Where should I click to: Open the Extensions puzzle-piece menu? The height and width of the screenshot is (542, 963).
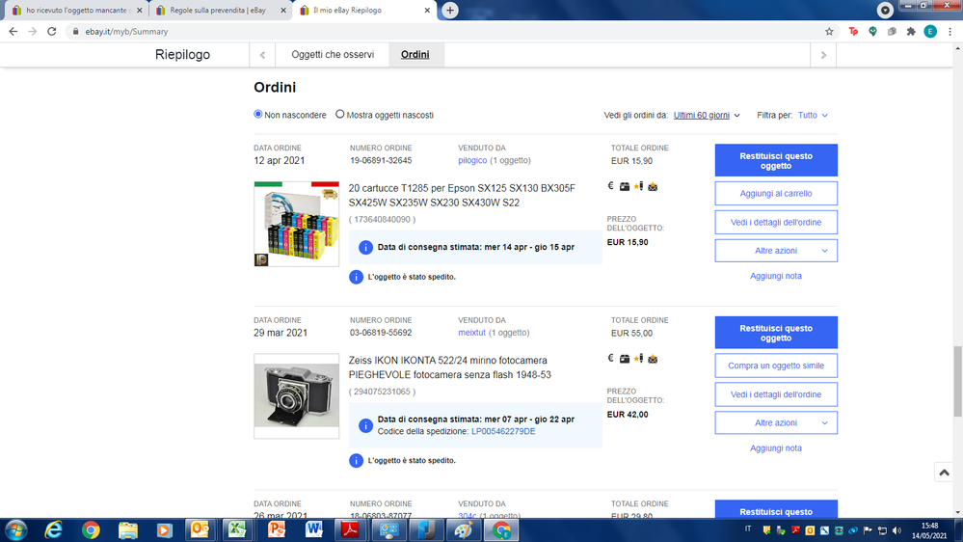click(x=911, y=31)
